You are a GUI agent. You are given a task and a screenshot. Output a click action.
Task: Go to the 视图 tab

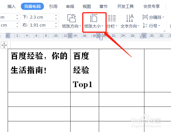87,7
